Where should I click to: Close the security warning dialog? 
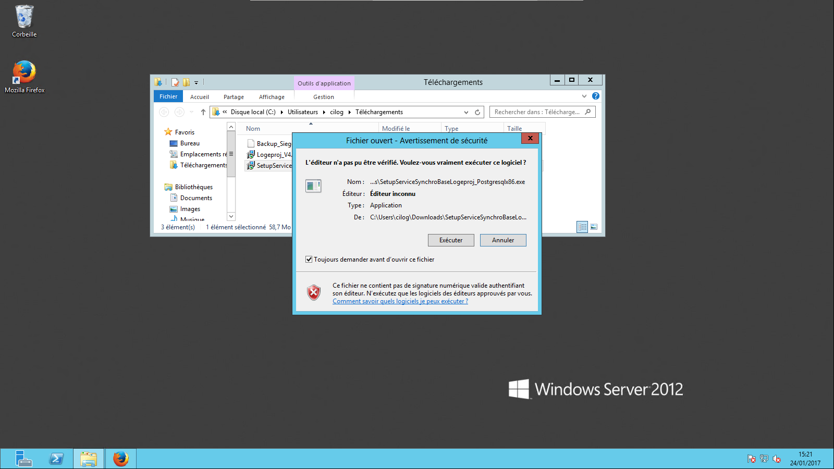530,138
